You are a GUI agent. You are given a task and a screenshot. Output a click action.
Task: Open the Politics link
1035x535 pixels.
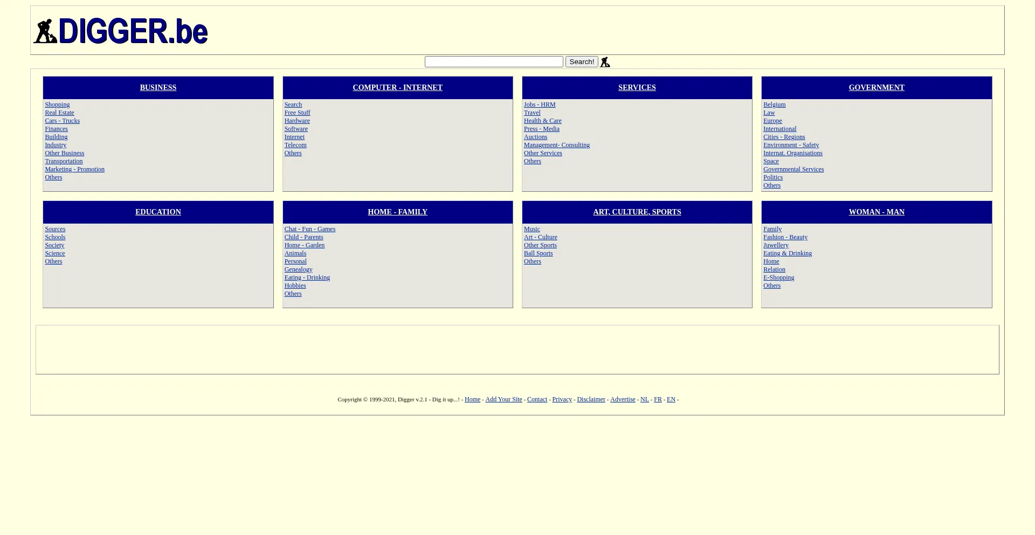pos(773,177)
